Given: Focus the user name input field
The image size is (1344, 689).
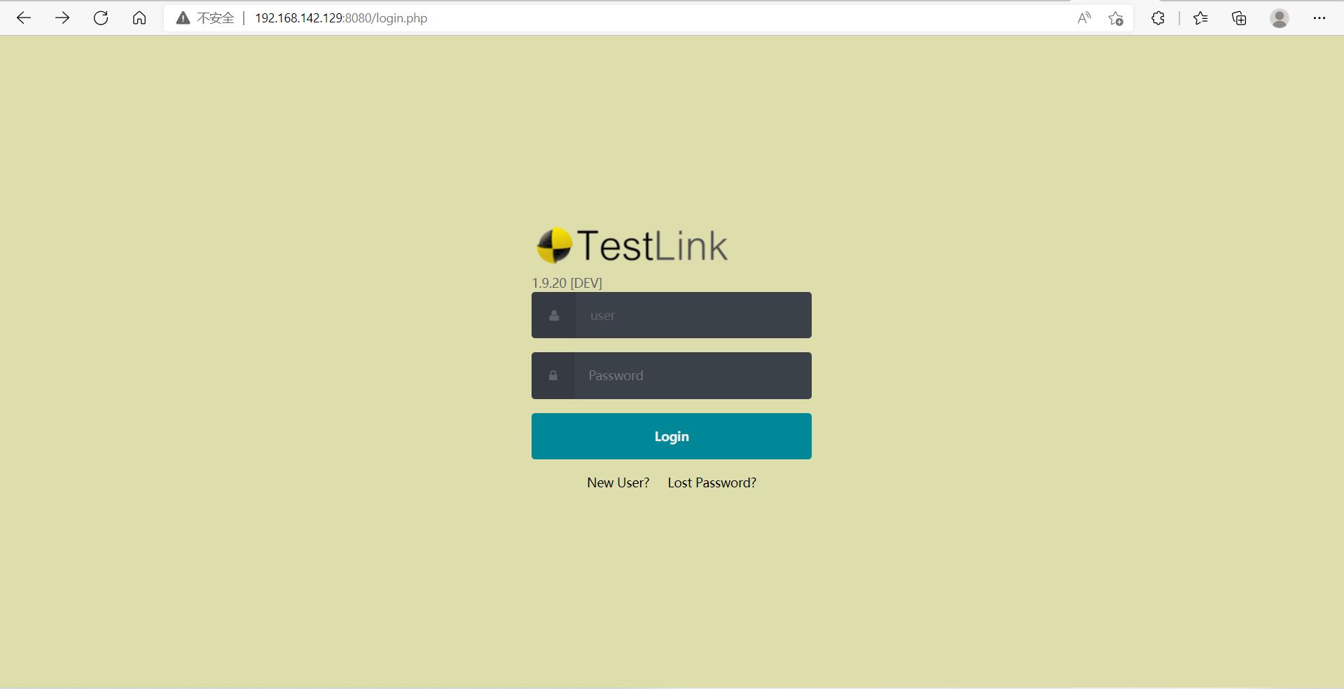Looking at the screenshot, I should [693, 315].
